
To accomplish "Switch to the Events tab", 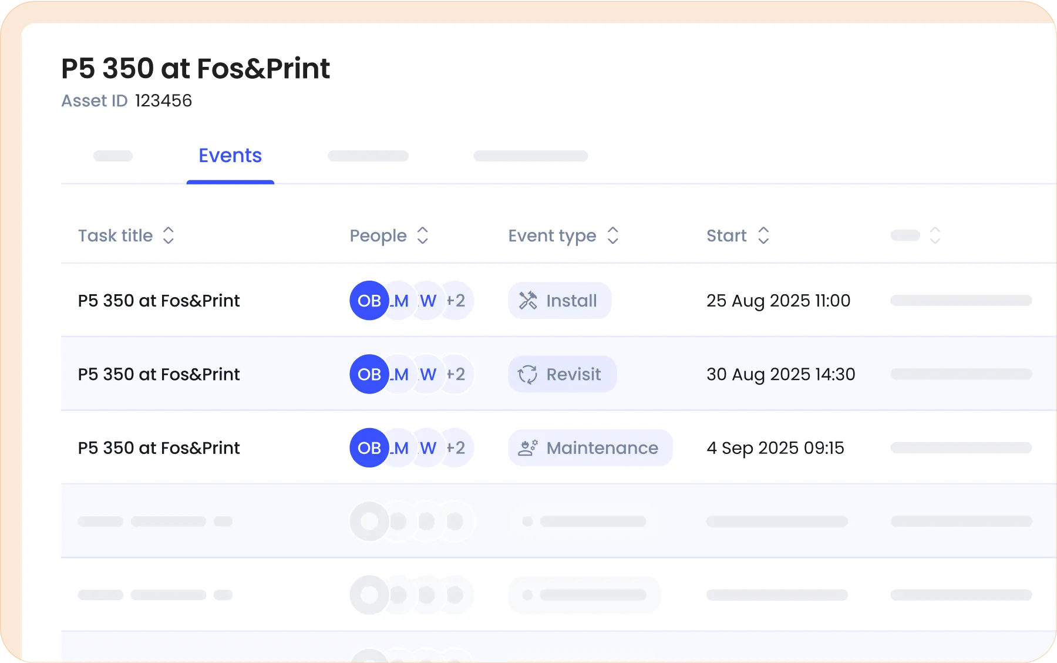I will point(230,156).
